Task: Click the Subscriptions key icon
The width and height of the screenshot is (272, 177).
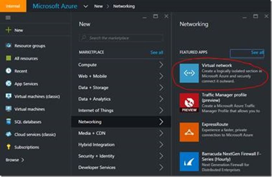Action: (8, 147)
